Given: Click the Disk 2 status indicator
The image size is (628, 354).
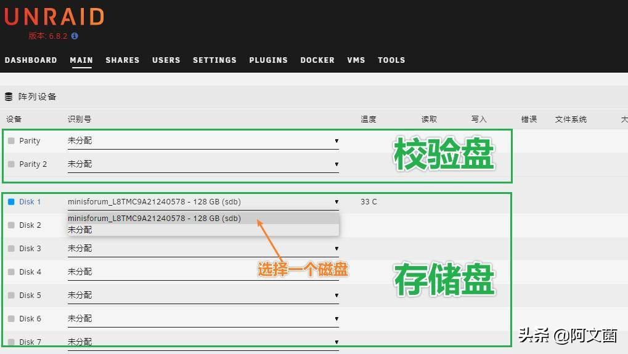Looking at the screenshot, I should pyautogui.click(x=11, y=225).
